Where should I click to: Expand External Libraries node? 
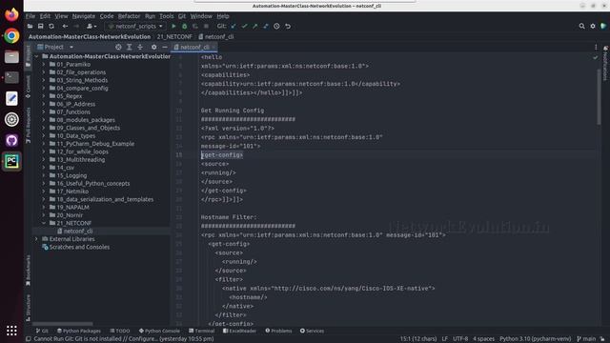[x=36, y=239]
